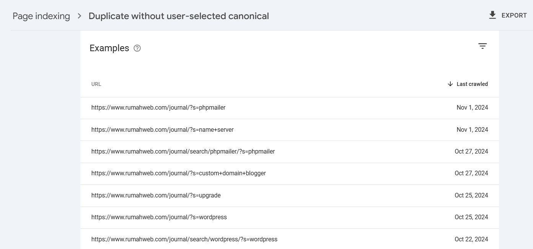Click Nov 1, 2024 date in phpmailer row
Viewport: 533px width, 249px height.
point(472,108)
